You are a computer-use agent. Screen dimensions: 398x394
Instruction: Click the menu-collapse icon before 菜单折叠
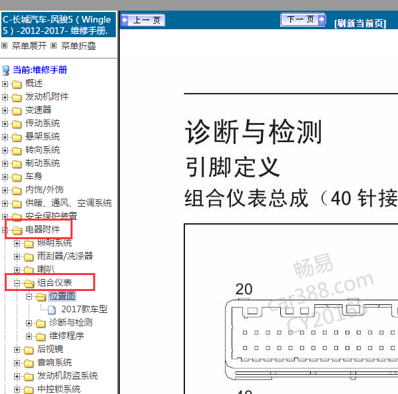tap(53, 46)
